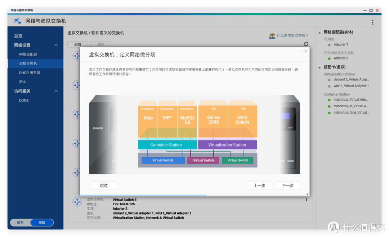The image size is (389, 237).
Task: Click the refresh icon above switch list
Action: click(x=306, y=44)
